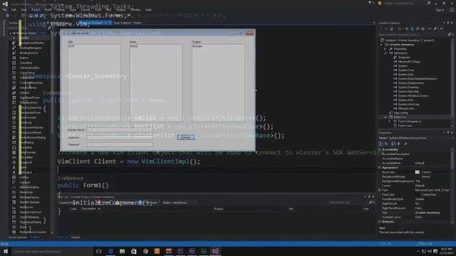The width and height of the screenshot is (456, 256).
Task: Click the vCenter Server text field on the form
Action: coord(120,129)
